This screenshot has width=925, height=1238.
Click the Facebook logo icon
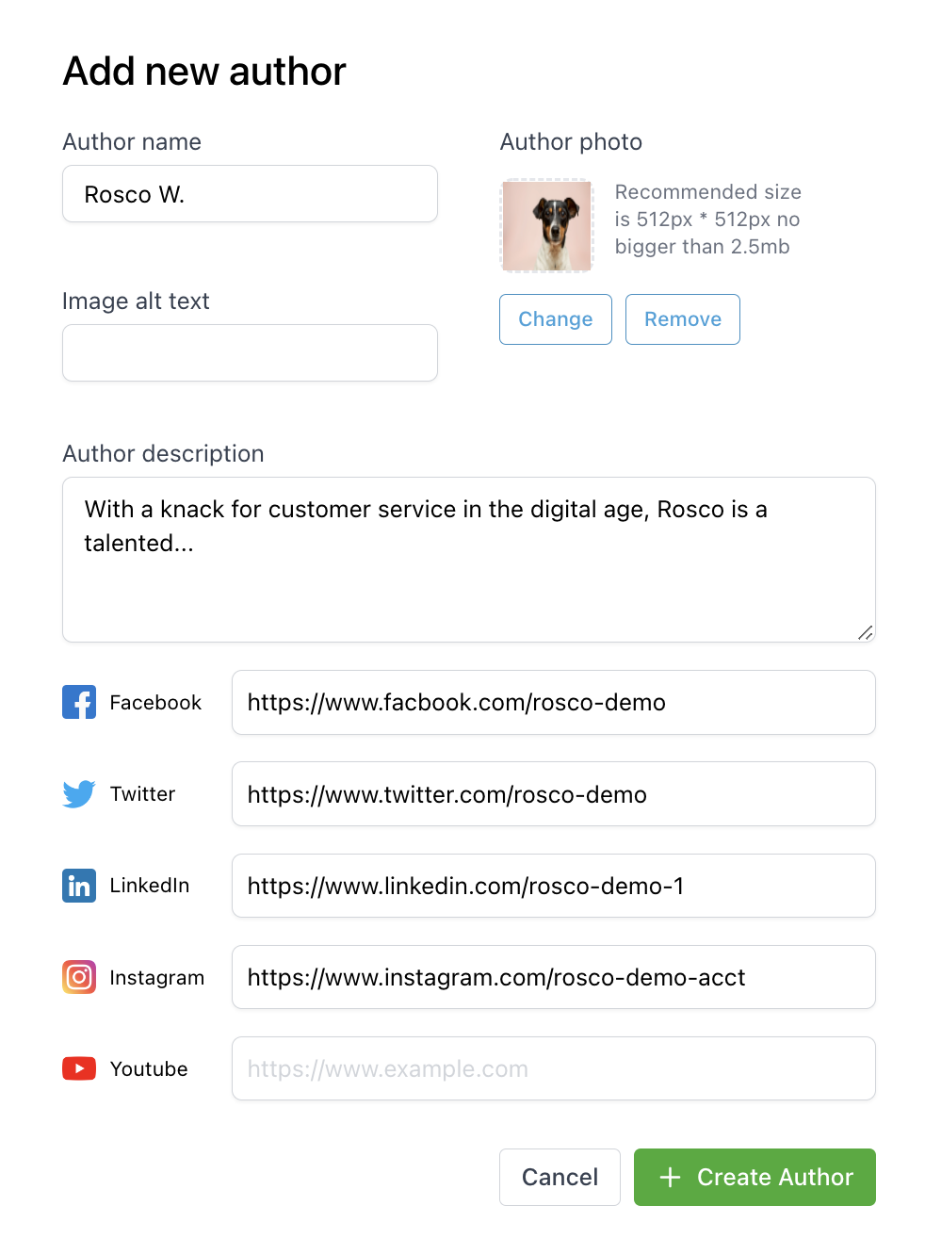click(x=79, y=702)
